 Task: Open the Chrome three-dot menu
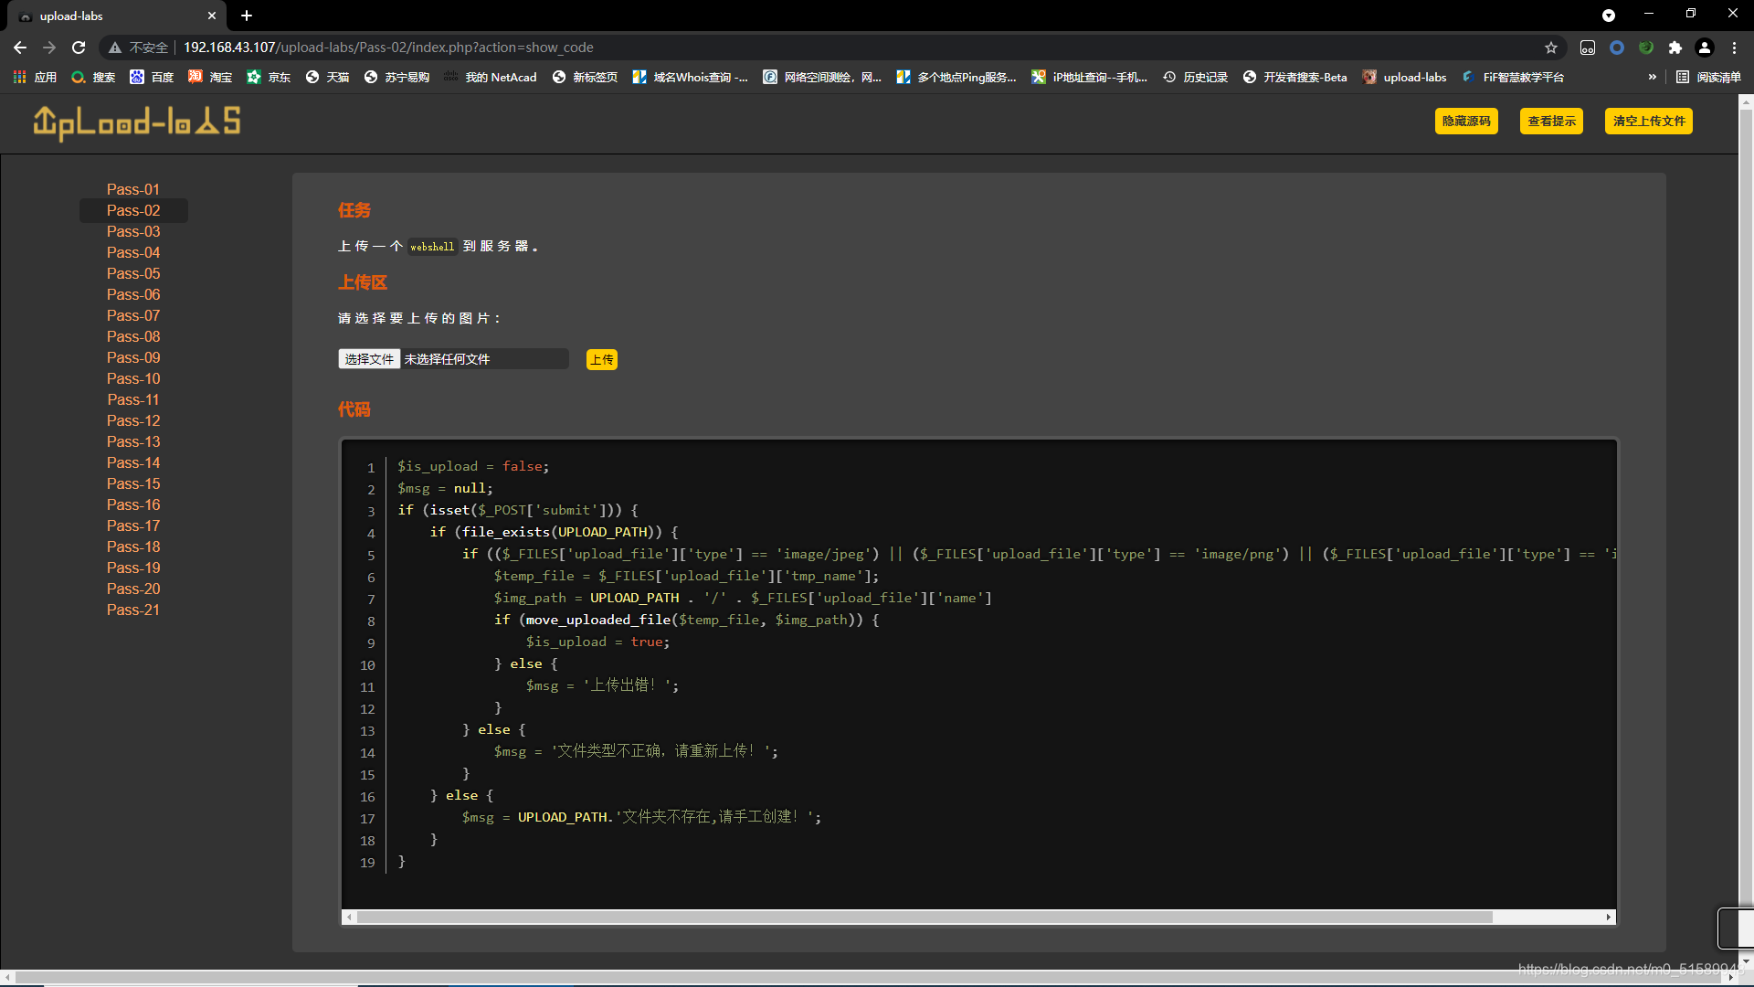(x=1734, y=48)
